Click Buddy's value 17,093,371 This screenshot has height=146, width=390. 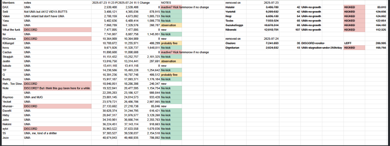click(x=128, y=79)
